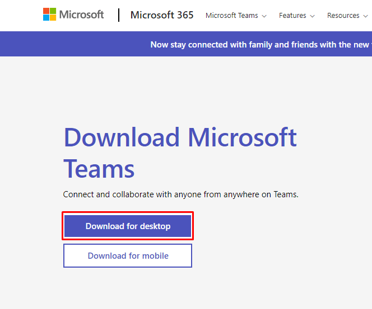This screenshot has height=309, width=372.
Task: Expand the chevron next to Features
Action: [x=312, y=16]
